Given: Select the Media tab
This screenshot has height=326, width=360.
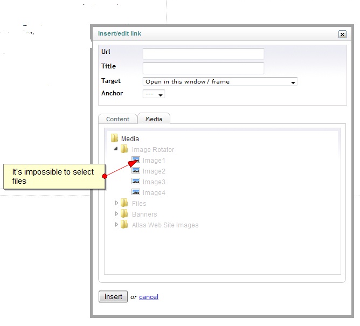Looking at the screenshot, I should 154,119.
